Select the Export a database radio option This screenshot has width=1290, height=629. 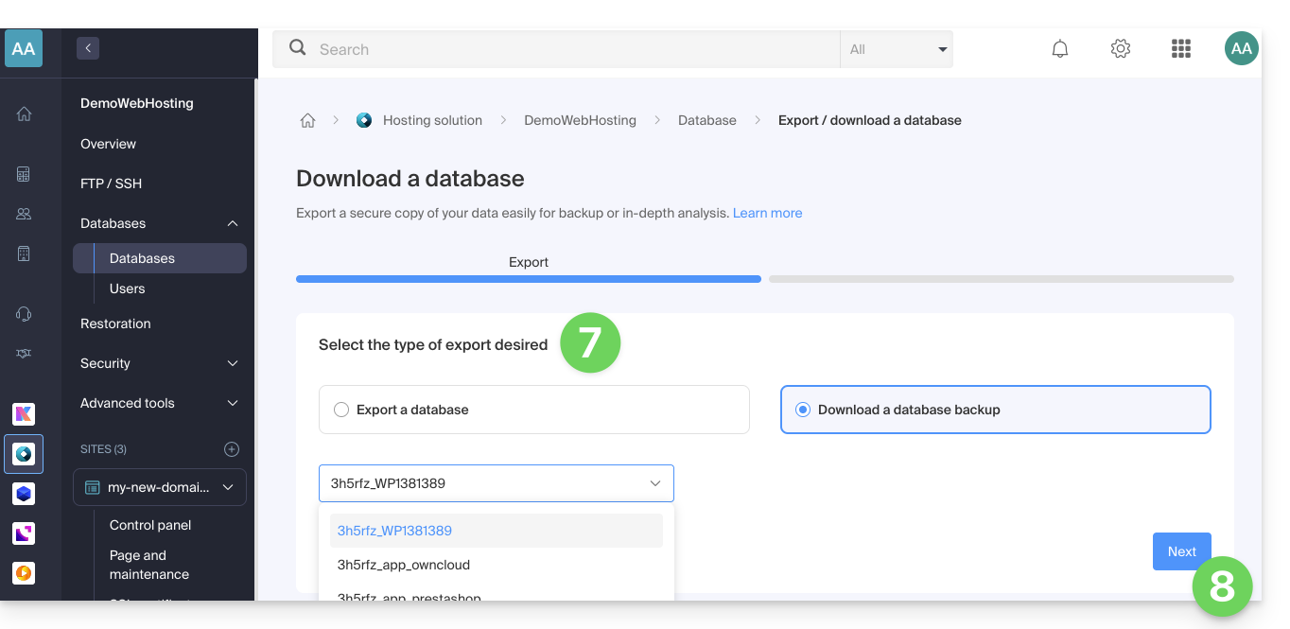(x=341, y=410)
